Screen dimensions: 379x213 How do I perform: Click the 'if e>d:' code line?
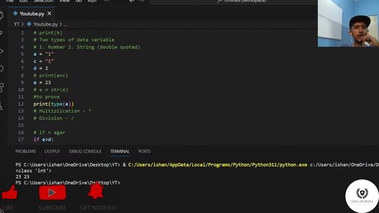pyautogui.click(x=43, y=140)
